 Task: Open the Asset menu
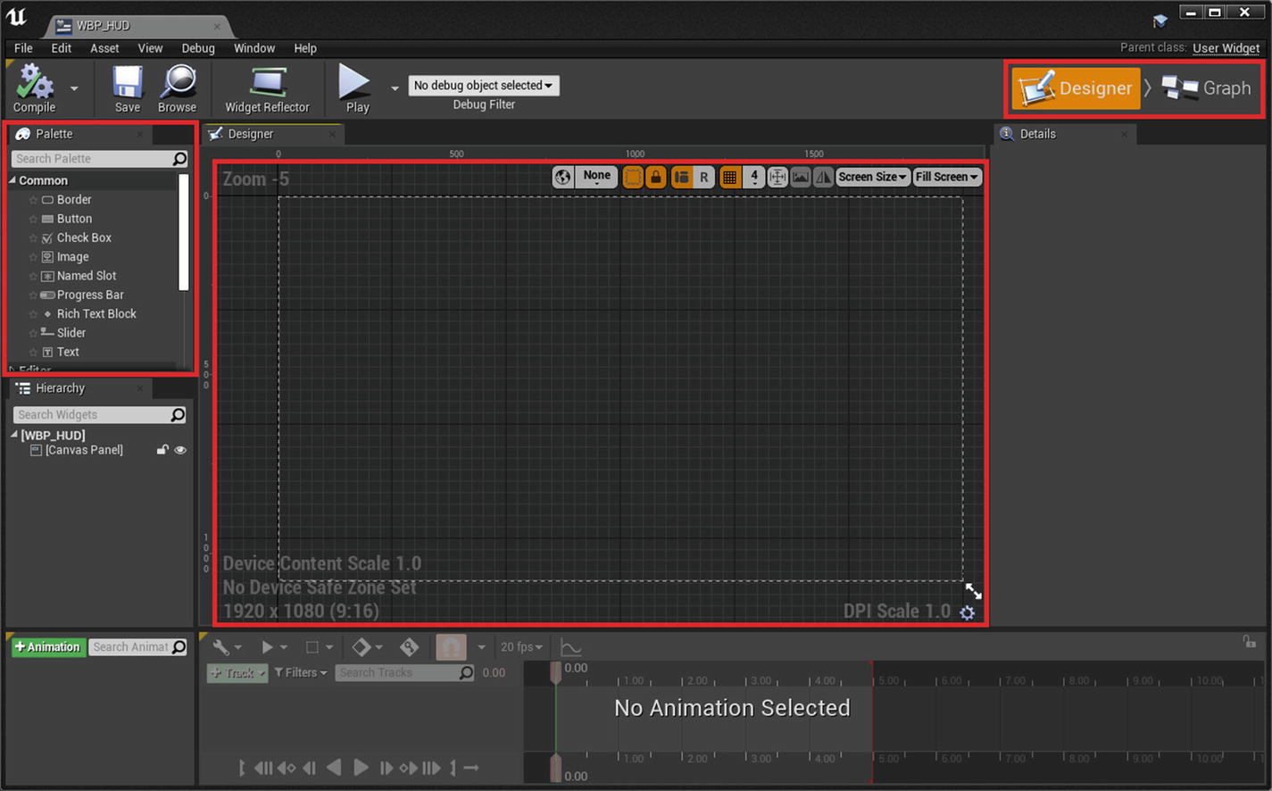pyautogui.click(x=104, y=48)
